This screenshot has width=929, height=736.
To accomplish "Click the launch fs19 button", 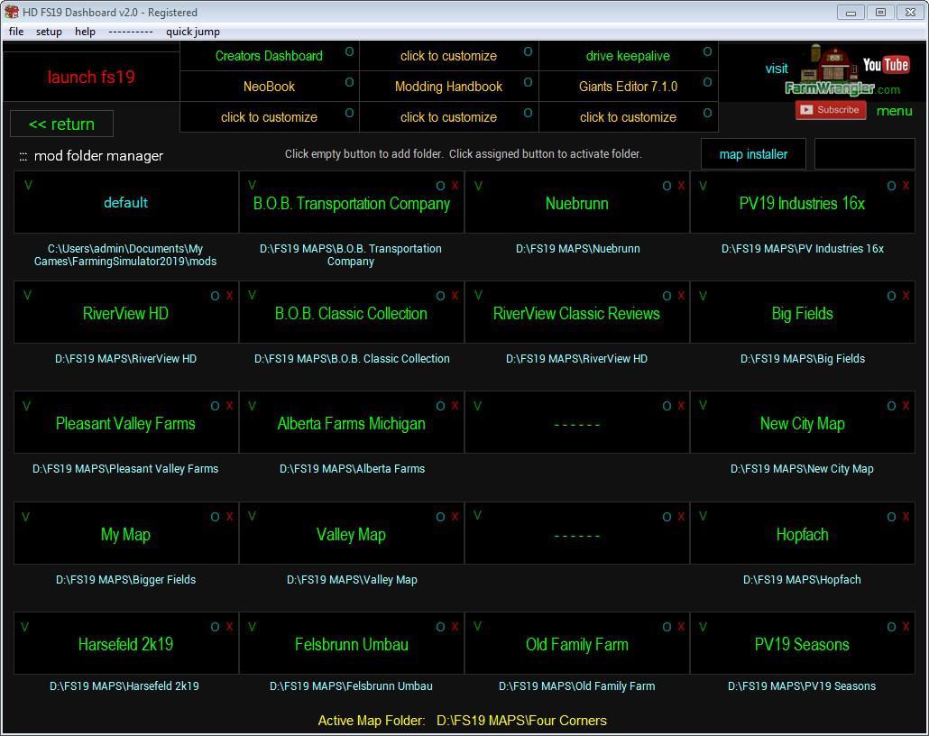I will coord(91,77).
